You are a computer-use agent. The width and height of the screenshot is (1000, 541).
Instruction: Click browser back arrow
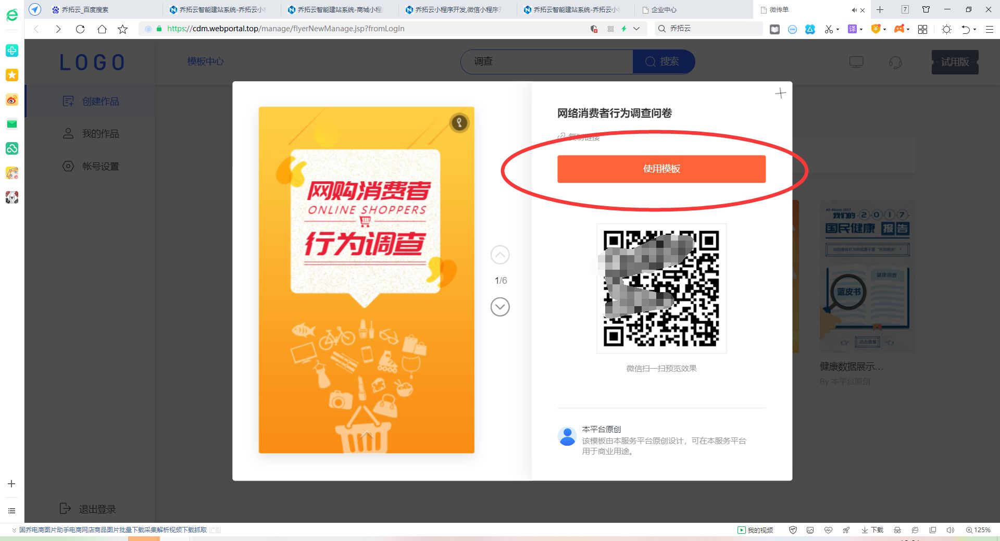[36, 29]
